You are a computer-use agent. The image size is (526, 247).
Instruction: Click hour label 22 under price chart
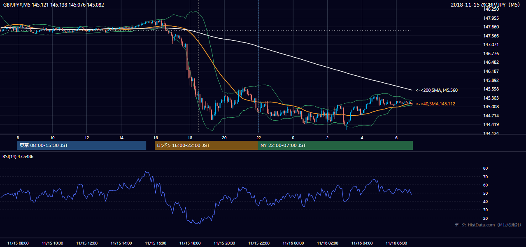pyautogui.click(x=258, y=137)
